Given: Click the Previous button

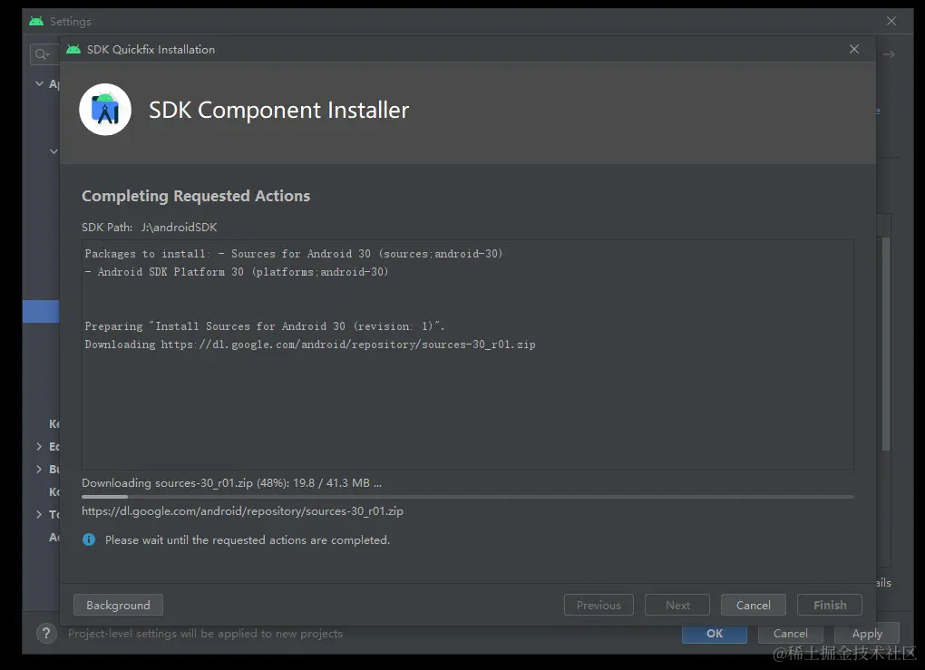Looking at the screenshot, I should [599, 605].
